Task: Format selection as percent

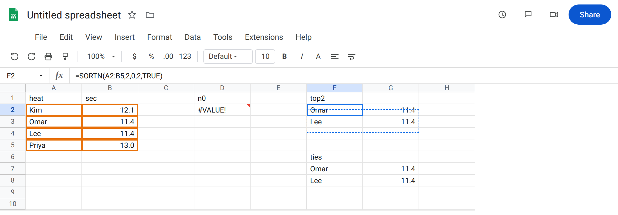Action: pyautogui.click(x=151, y=57)
